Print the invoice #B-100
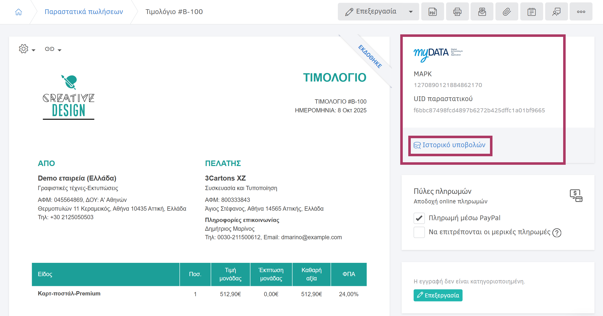 pos(457,12)
